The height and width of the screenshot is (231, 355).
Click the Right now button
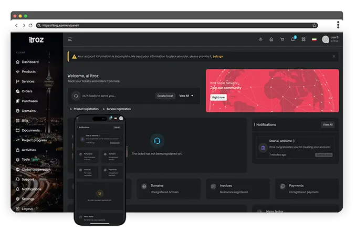click(218, 97)
